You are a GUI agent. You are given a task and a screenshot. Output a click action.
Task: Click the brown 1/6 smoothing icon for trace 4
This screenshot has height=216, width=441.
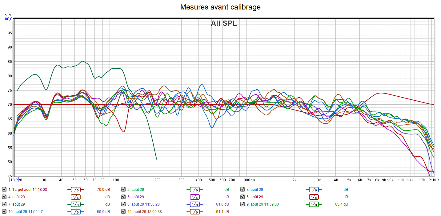(76, 197)
